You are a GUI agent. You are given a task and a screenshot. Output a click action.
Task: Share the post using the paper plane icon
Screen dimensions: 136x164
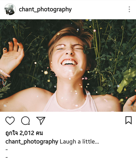coord(41,120)
